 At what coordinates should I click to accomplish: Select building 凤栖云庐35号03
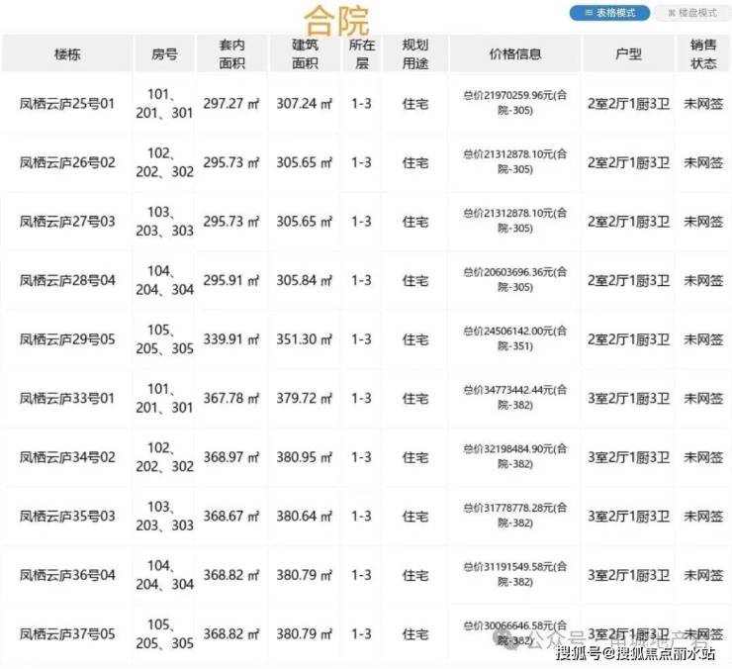point(67,516)
